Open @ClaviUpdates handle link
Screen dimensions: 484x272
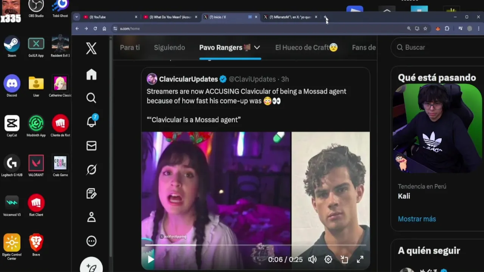click(x=252, y=79)
